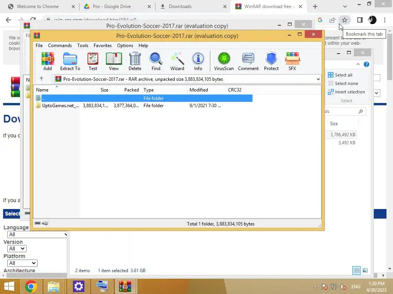The height and width of the screenshot is (294, 393).
Task: Create SFX archive icon
Action: pos(292,62)
